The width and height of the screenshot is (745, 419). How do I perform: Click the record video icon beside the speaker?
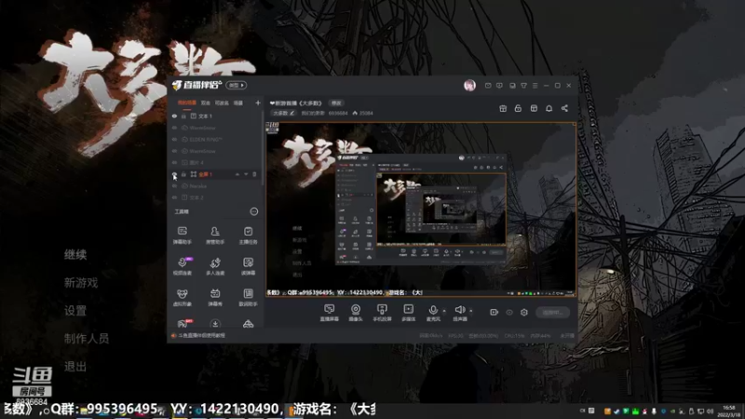coord(494,312)
